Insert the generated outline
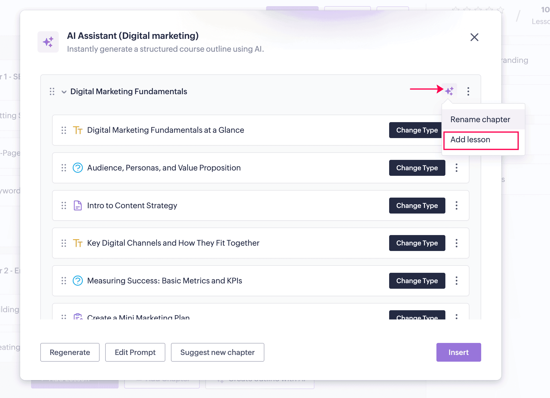 [458, 352]
